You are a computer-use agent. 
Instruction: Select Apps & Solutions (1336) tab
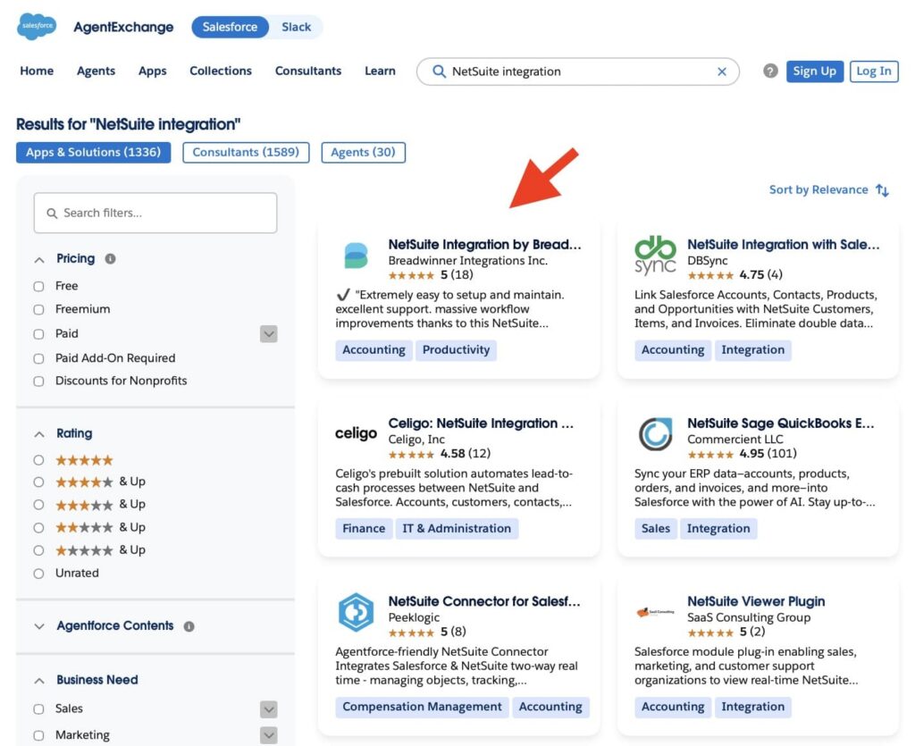[93, 152]
